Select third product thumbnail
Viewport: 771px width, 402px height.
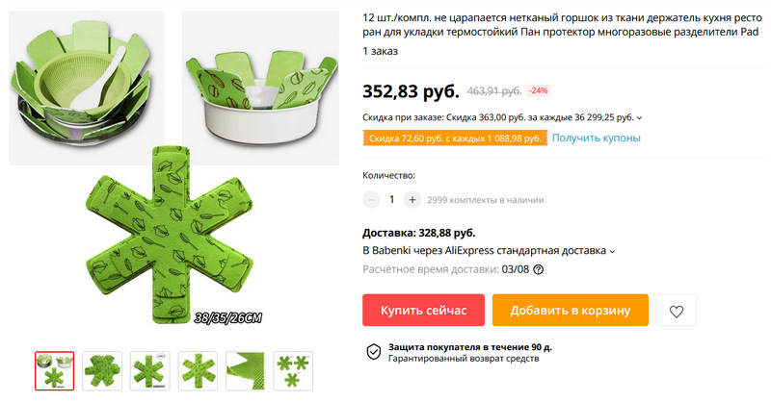pos(149,370)
